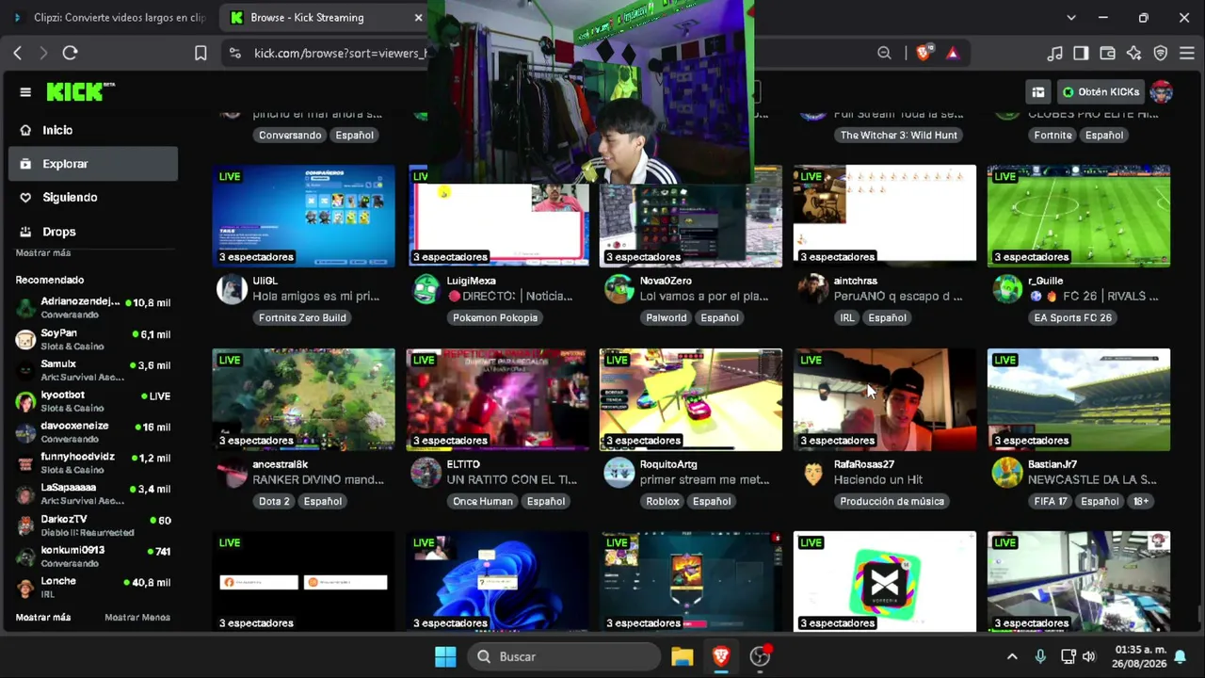Image resolution: width=1205 pixels, height=678 pixels.
Task: Click DarkozTV avatar in recommended list
Action: click(x=25, y=525)
